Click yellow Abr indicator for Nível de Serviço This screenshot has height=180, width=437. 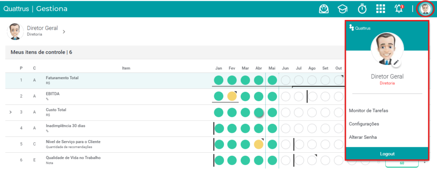[x=259, y=144]
